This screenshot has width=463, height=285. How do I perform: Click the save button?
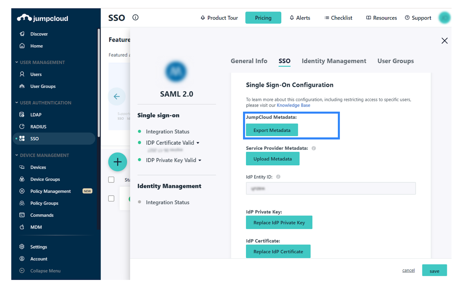pos(434,270)
